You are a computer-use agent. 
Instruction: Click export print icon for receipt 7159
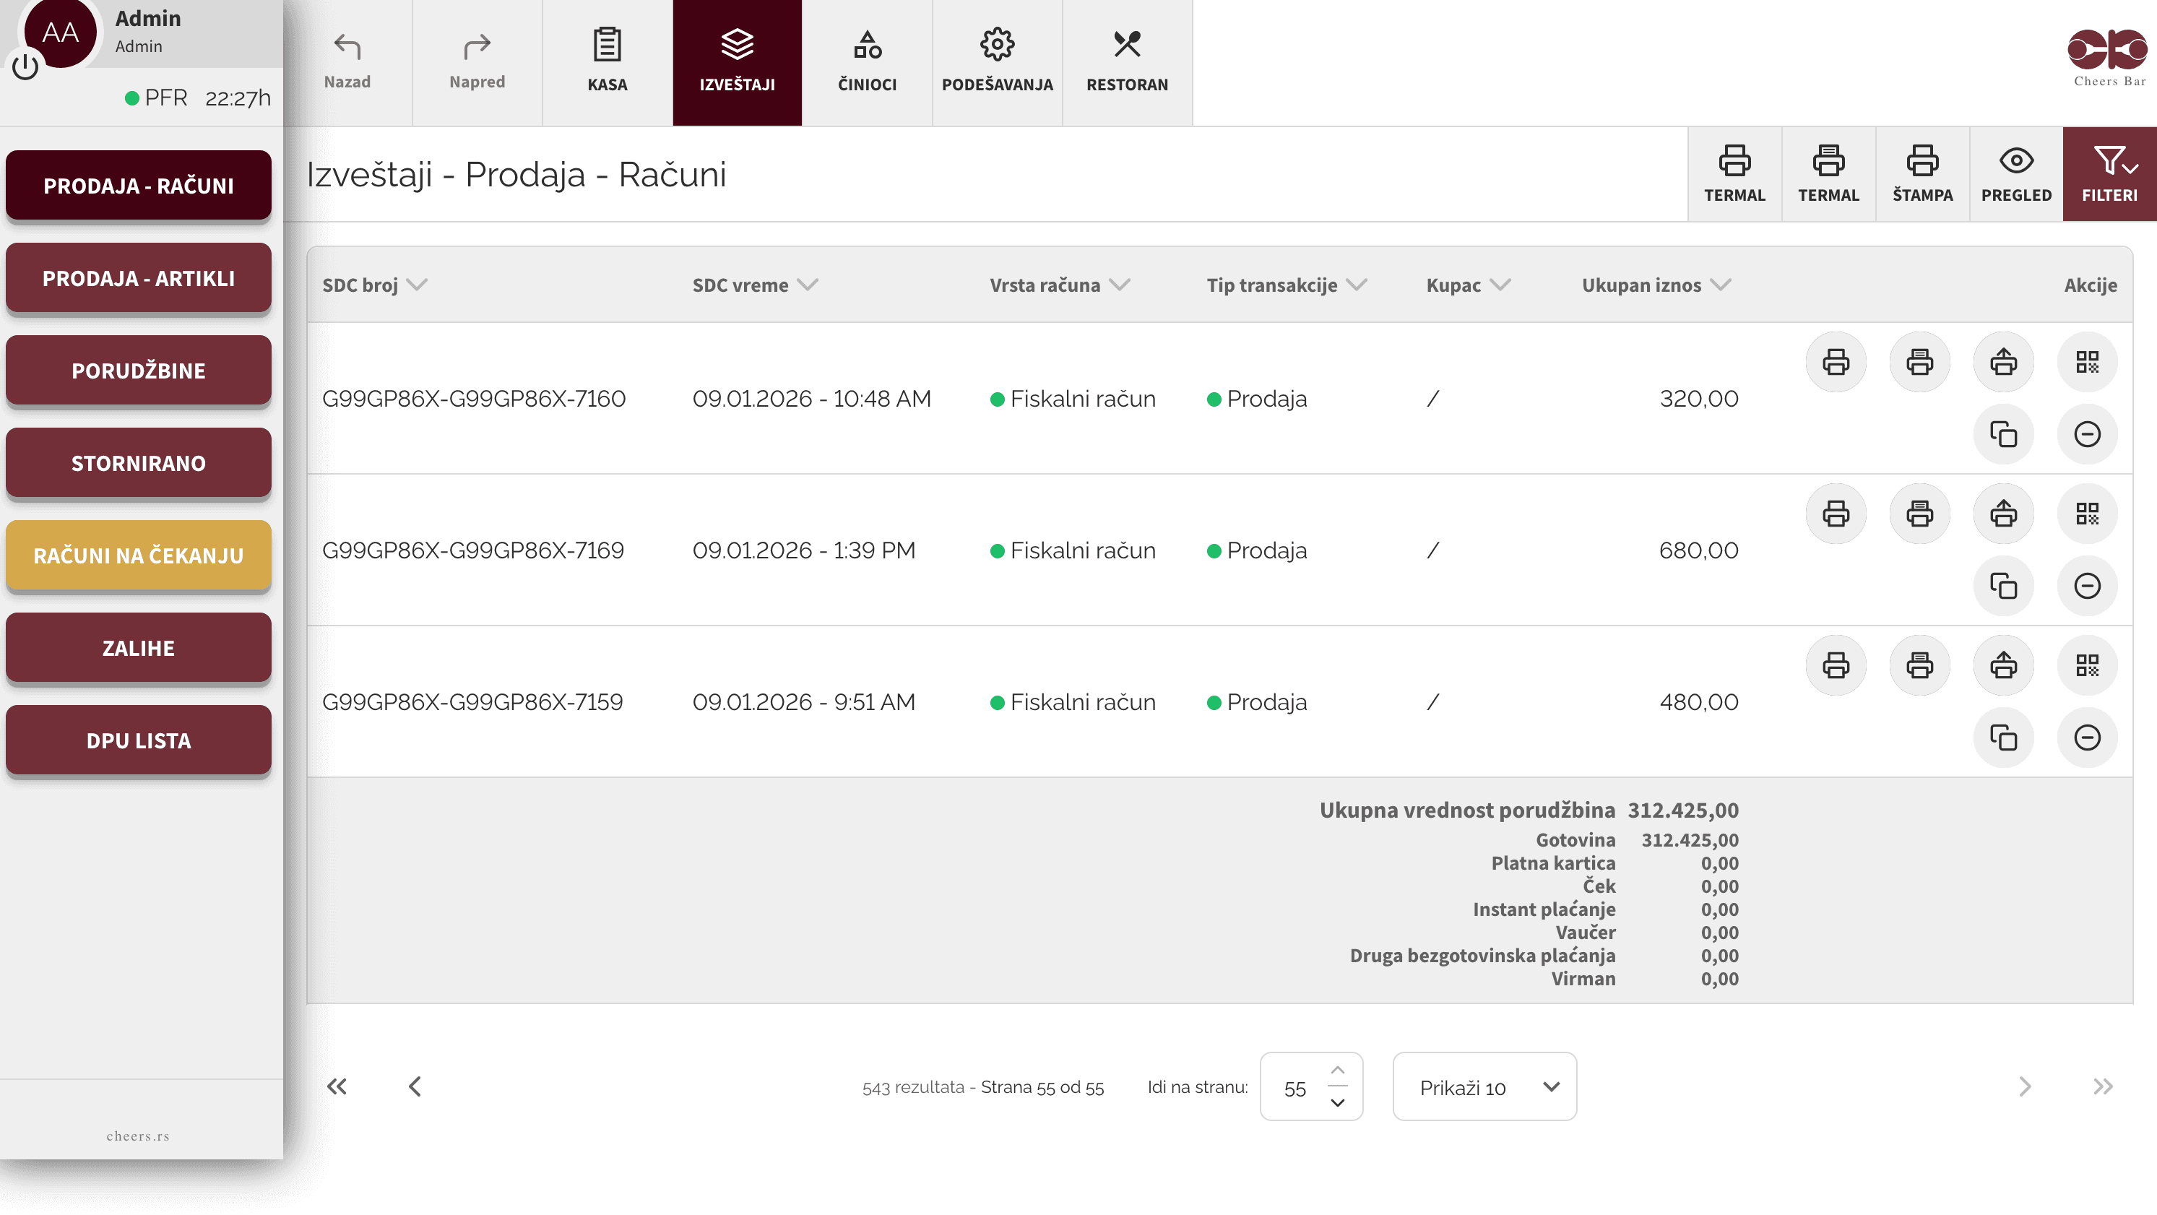(2003, 665)
